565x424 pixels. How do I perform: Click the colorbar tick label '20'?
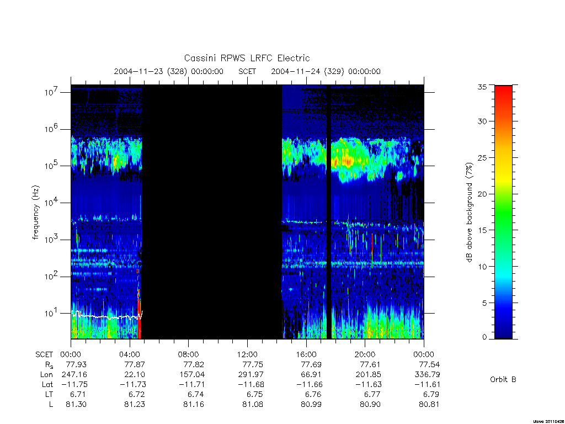tap(482, 194)
